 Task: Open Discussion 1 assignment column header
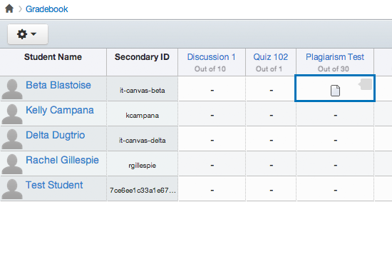tap(211, 57)
